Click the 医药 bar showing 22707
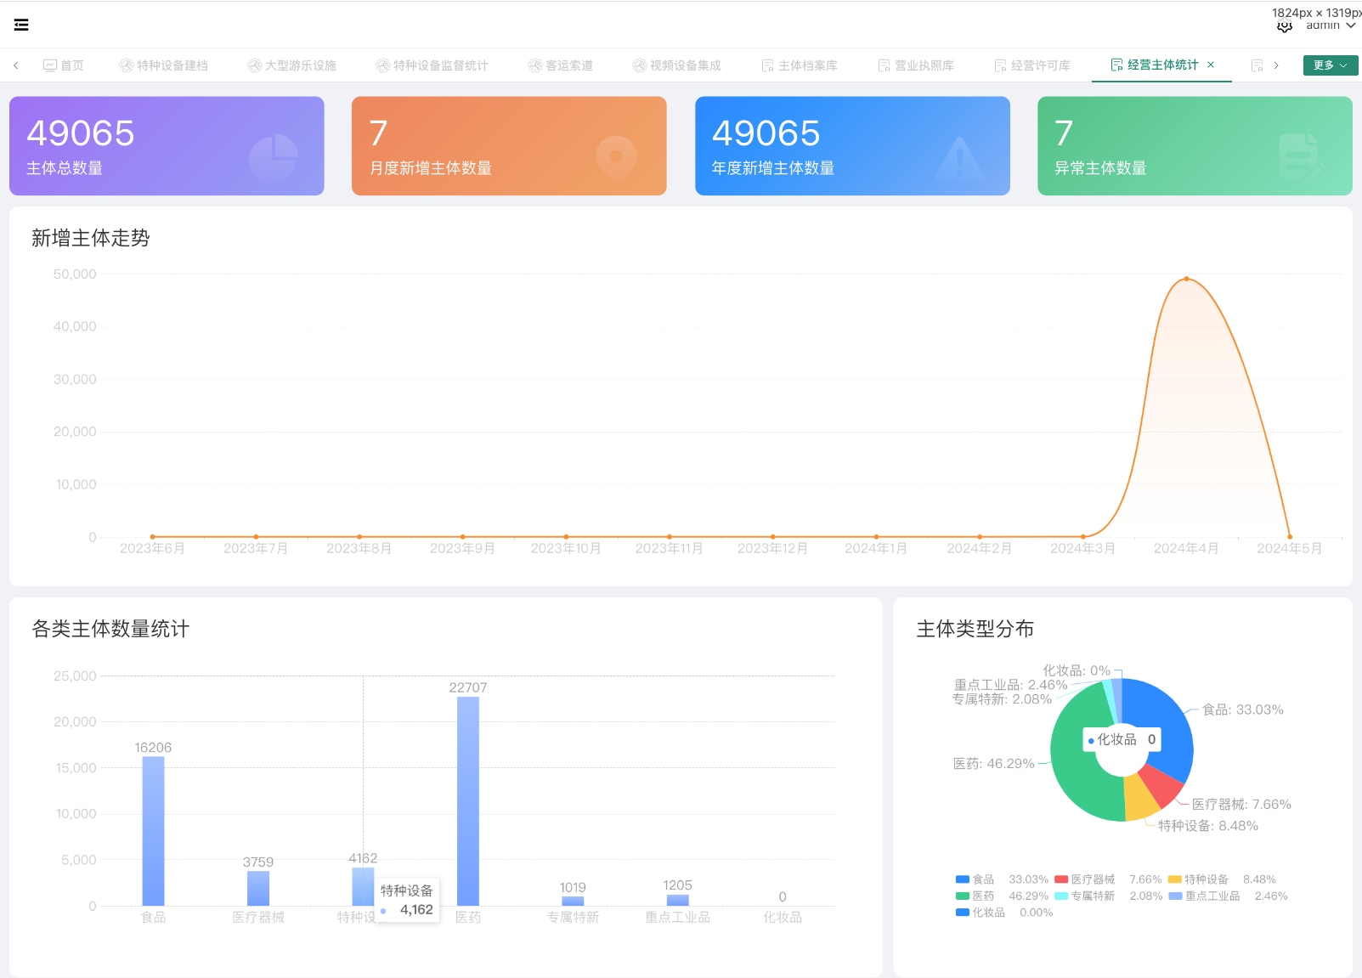This screenshot has width=1362, height=978. coord(468,801)
